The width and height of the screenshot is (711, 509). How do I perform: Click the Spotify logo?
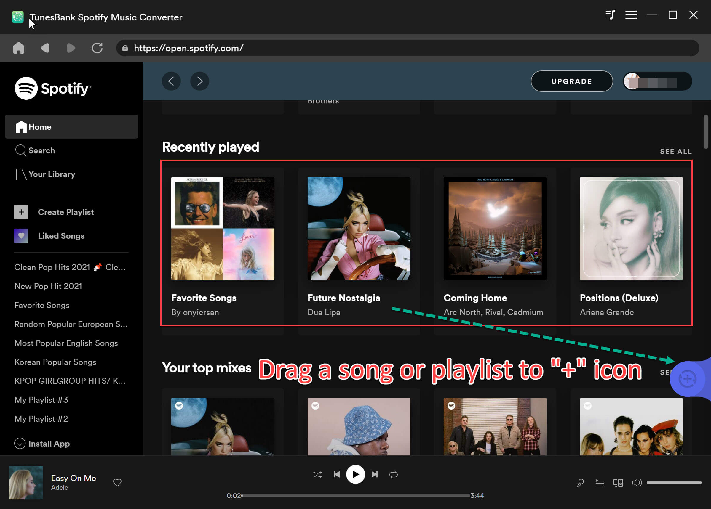coord(53,88)
